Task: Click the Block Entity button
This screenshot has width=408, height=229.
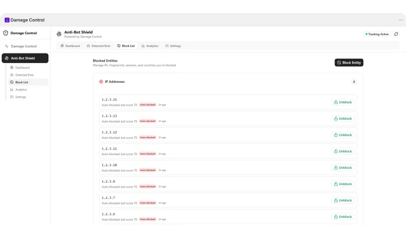Action: (x=349, y=63)
